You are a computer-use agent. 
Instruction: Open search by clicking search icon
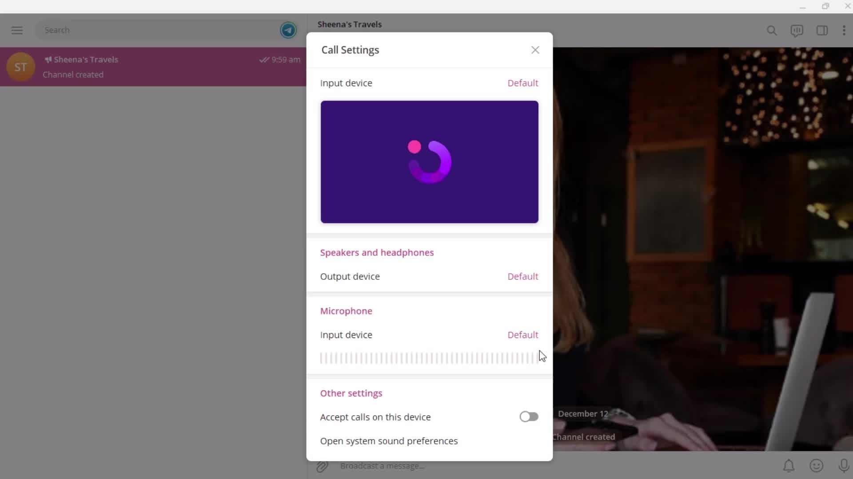771,31
